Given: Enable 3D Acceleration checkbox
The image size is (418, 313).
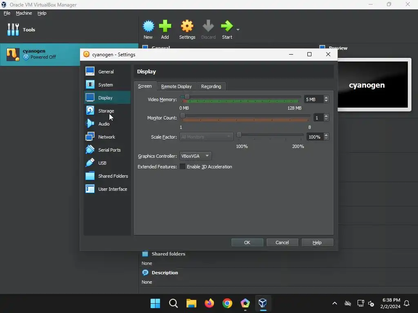Looking at the screenshot, I should pos(182,167).
